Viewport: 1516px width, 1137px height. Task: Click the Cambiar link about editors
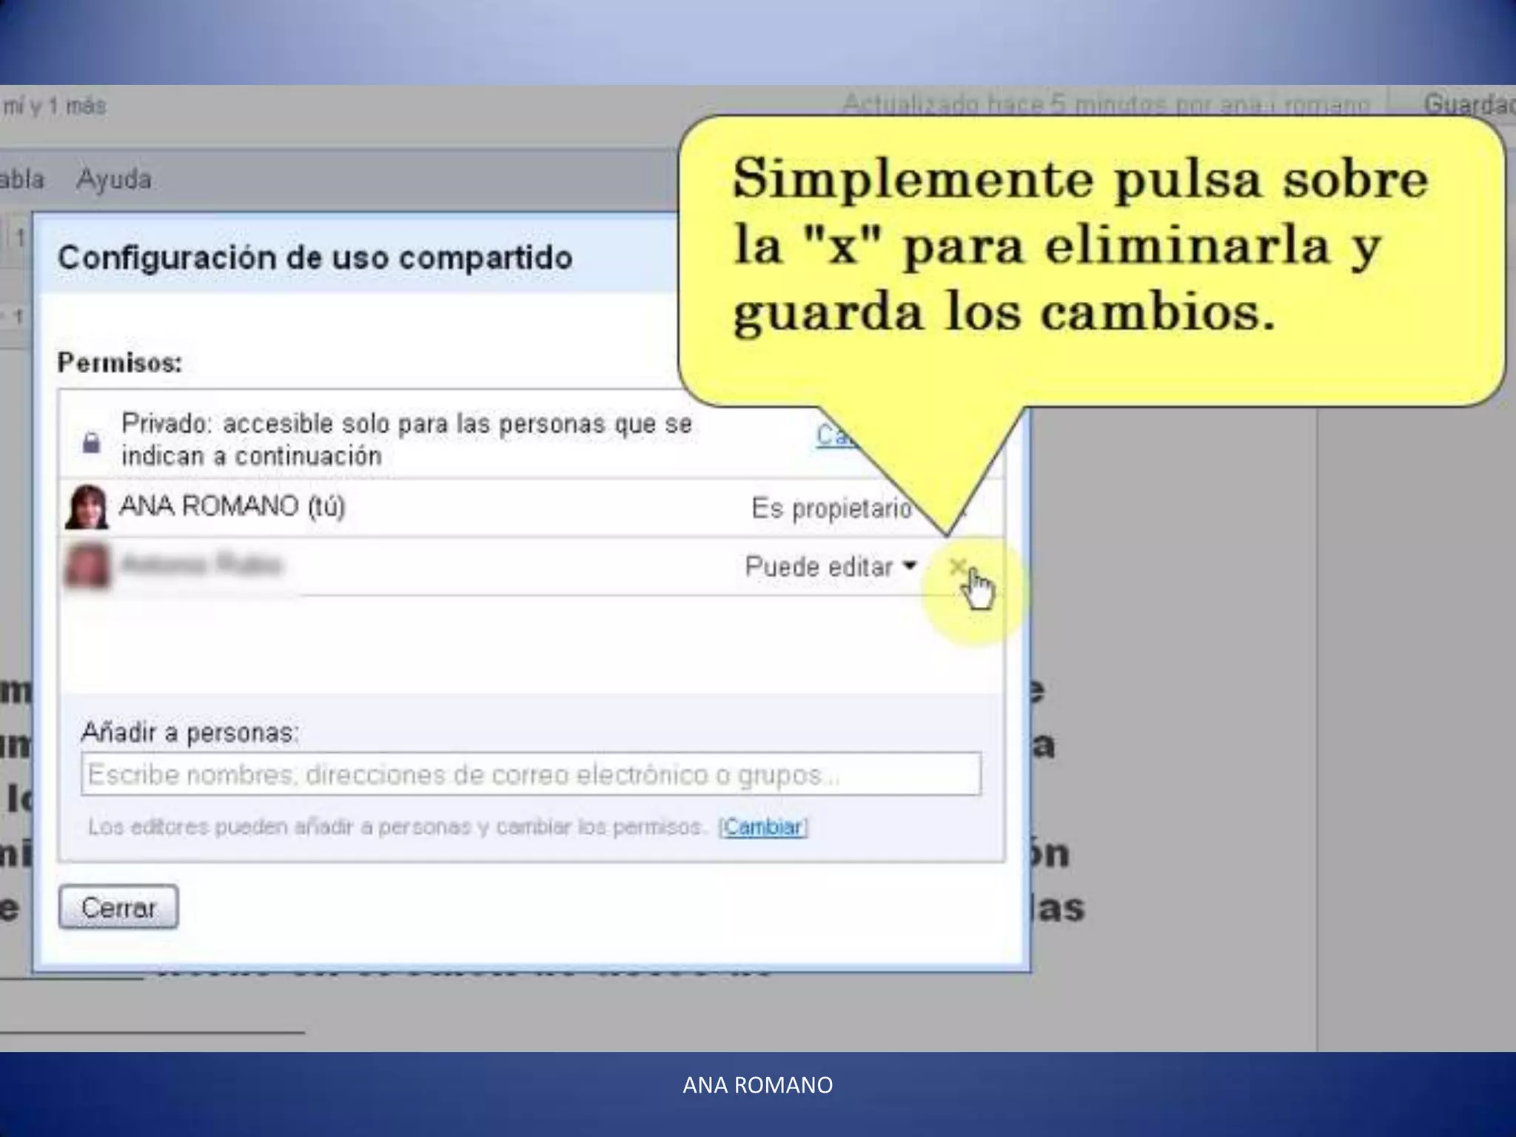(763, 827)
